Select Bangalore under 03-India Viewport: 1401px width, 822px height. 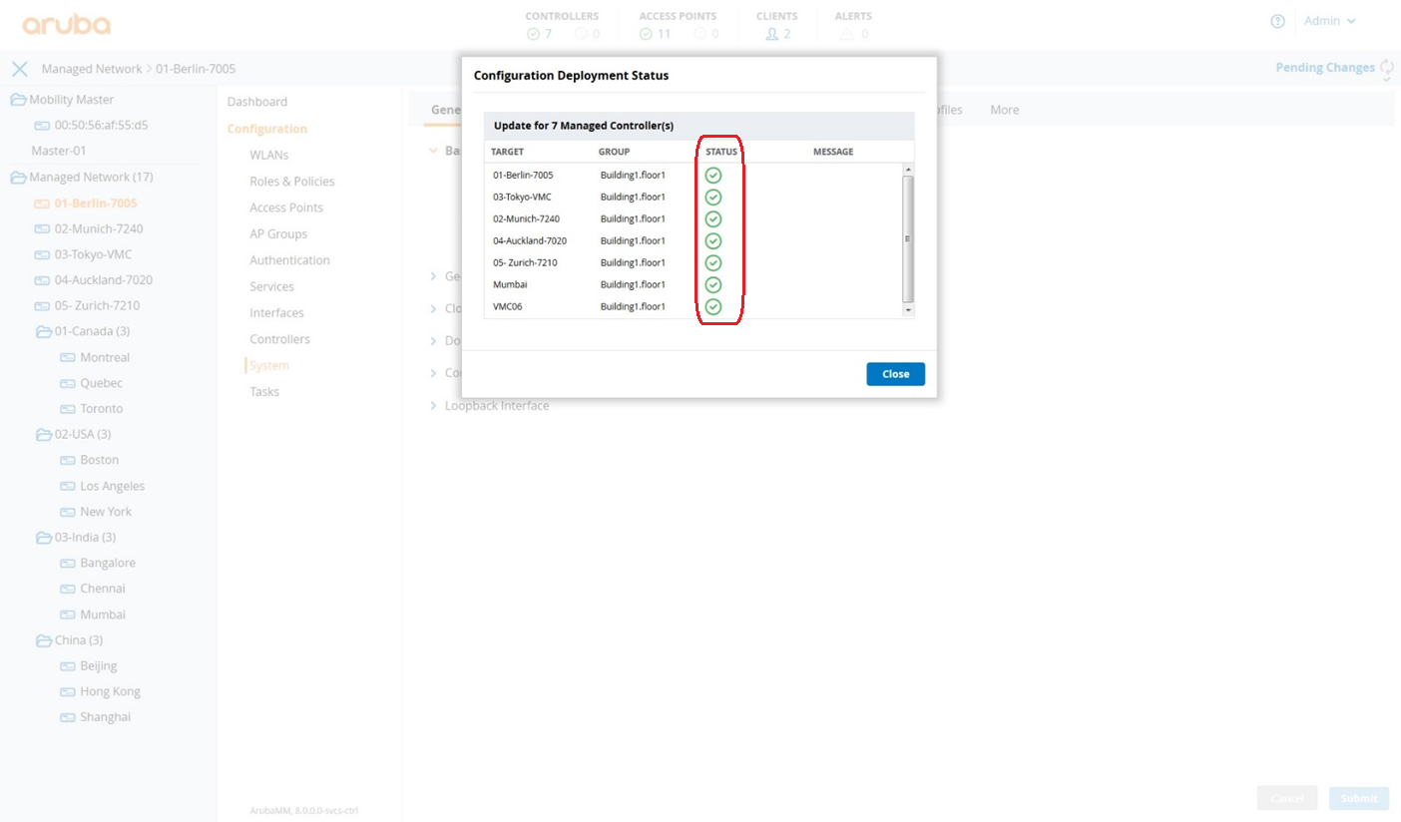click(x=108, y=563)
